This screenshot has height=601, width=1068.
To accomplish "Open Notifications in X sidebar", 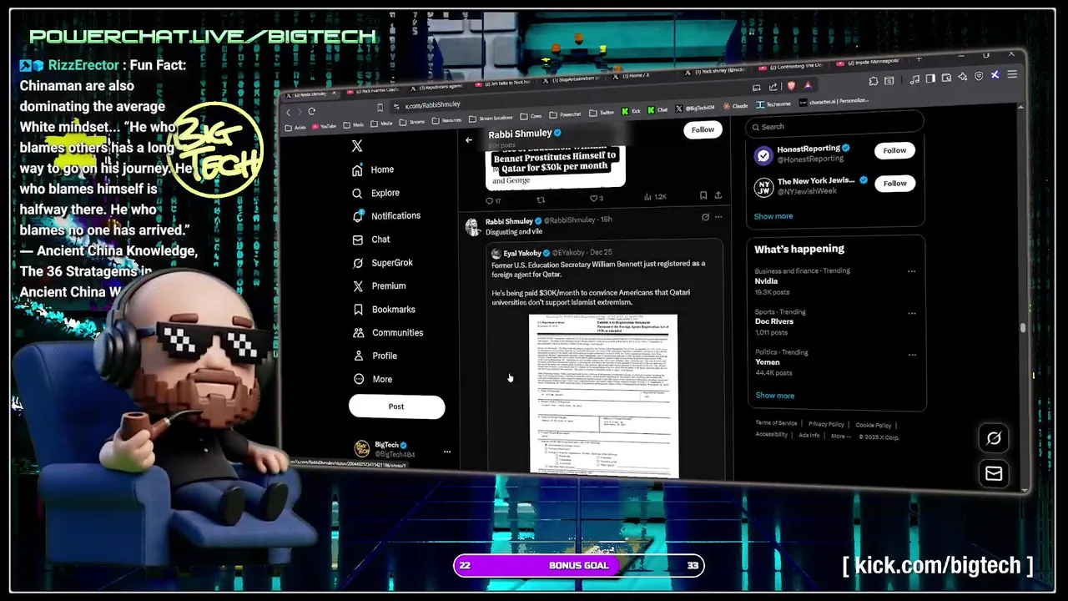I will [386, 215].
